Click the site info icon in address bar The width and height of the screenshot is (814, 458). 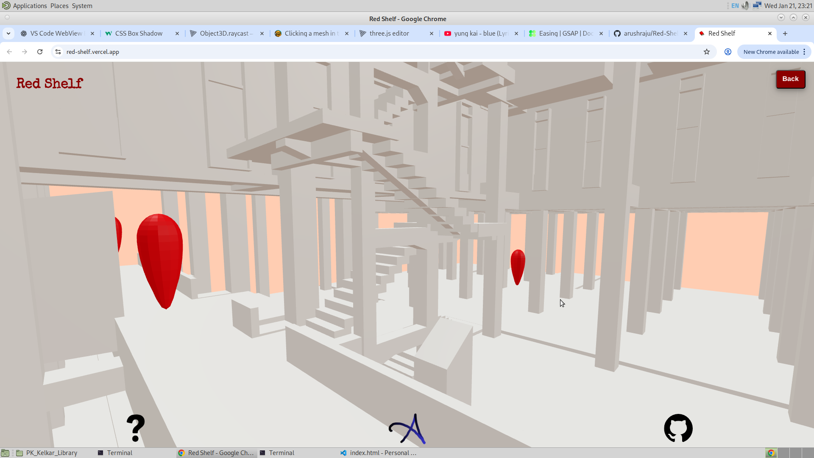tap(58, 52)
